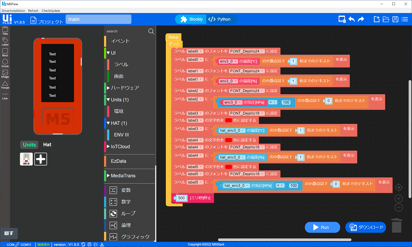
Task: Open env3_0 dropdown in temperature block
Action: tap(229, 61)
